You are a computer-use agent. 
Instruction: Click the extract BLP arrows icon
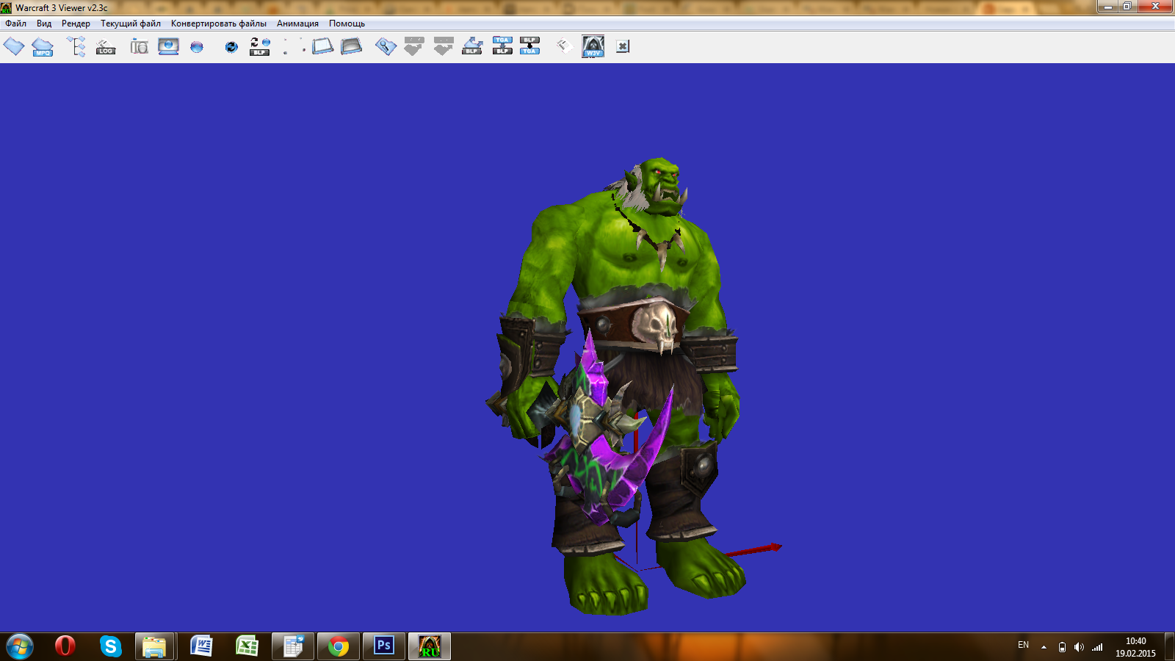[472, 47]
